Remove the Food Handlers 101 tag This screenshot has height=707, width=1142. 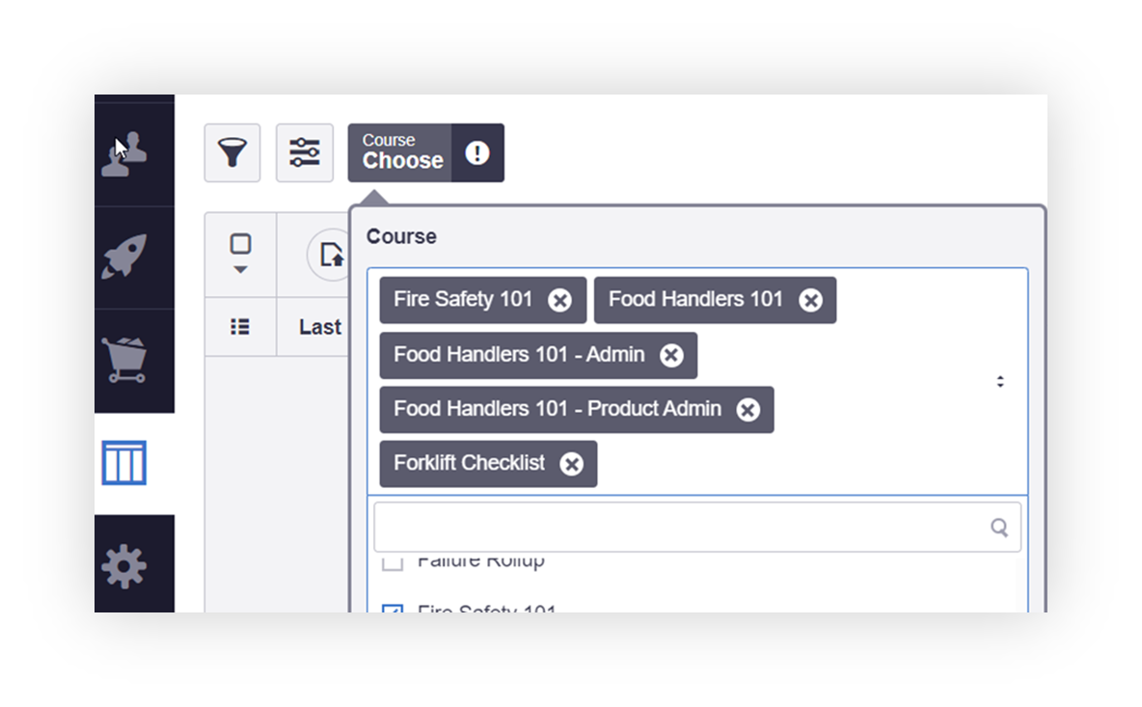810,300
